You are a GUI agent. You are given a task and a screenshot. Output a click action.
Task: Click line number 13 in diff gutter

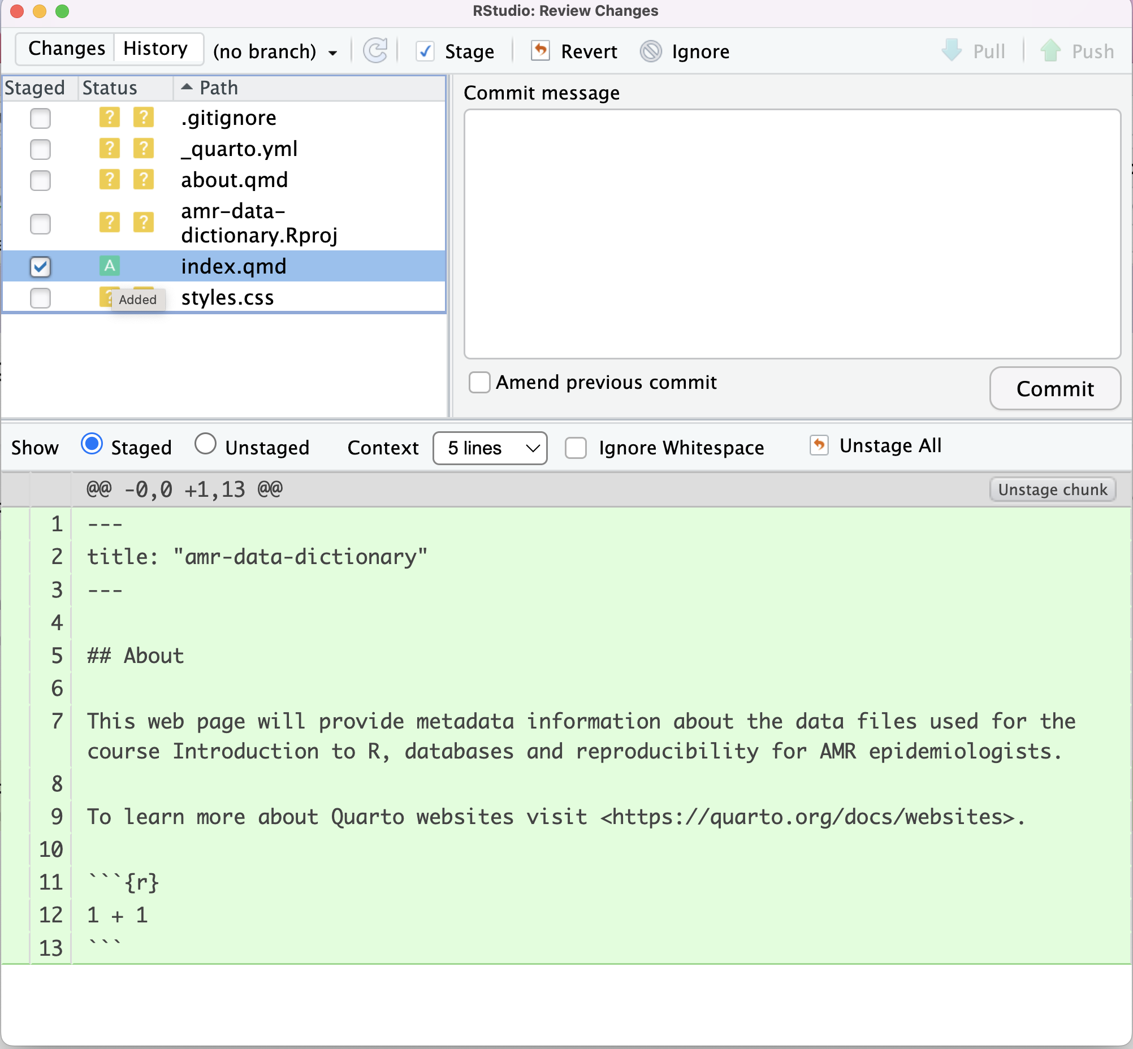(50, 948)
